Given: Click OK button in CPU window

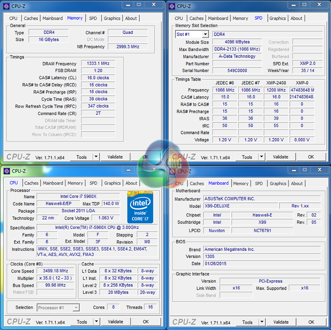Looking at the screenshot, I should pos(146,321).
